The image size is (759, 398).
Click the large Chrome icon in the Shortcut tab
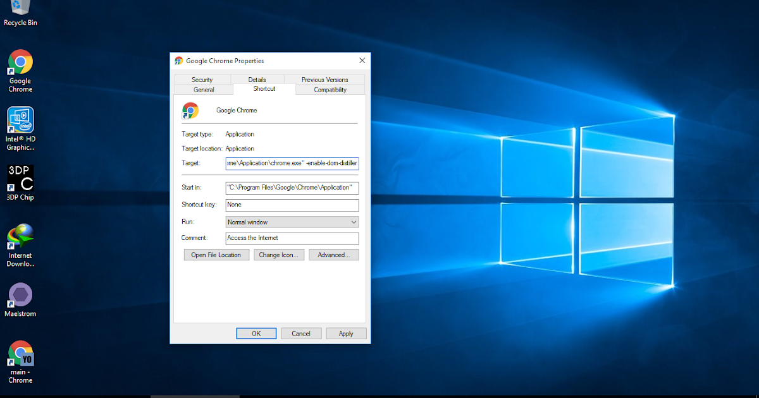tap(190, 111)
